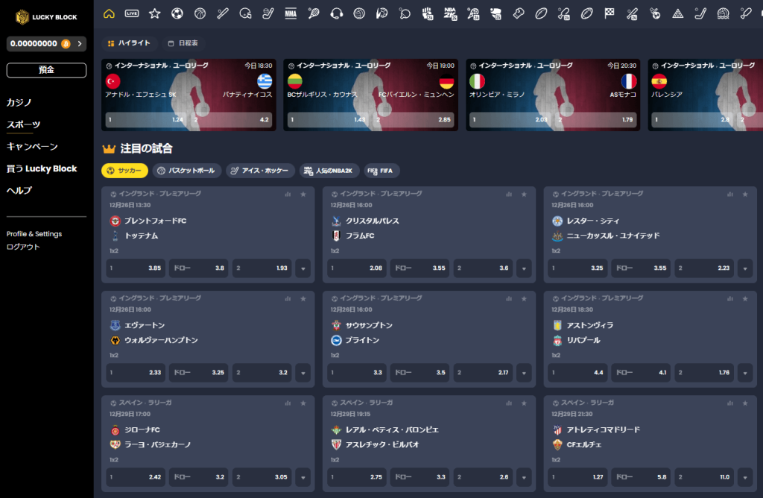Select the tennis racket sport icon
763x498 pixels.
tap(314, 13)
